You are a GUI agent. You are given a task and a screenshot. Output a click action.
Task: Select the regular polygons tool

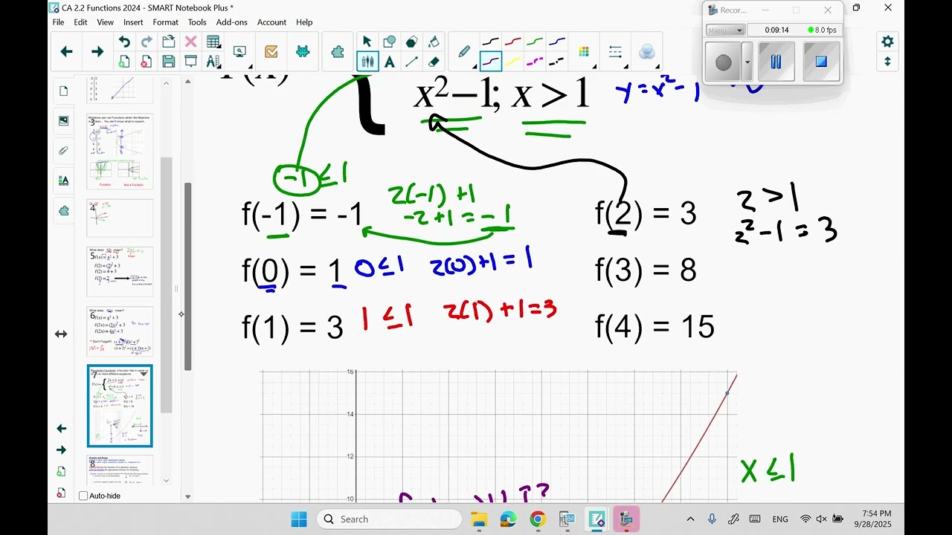click(411, 42)
